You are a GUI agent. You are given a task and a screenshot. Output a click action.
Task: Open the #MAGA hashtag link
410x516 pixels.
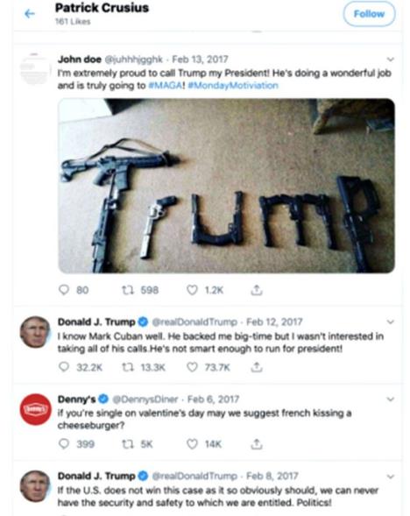click(x=166, y=86)
